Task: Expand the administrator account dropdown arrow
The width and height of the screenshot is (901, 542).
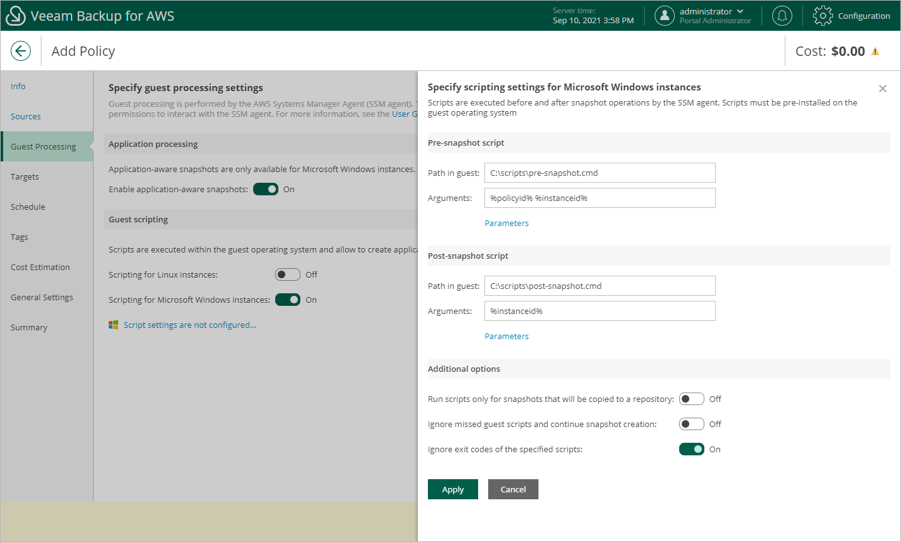Action: point(740,11)
